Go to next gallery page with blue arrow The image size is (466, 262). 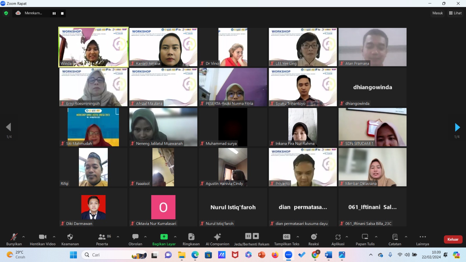pyautogui.click(x=457, y=127)
